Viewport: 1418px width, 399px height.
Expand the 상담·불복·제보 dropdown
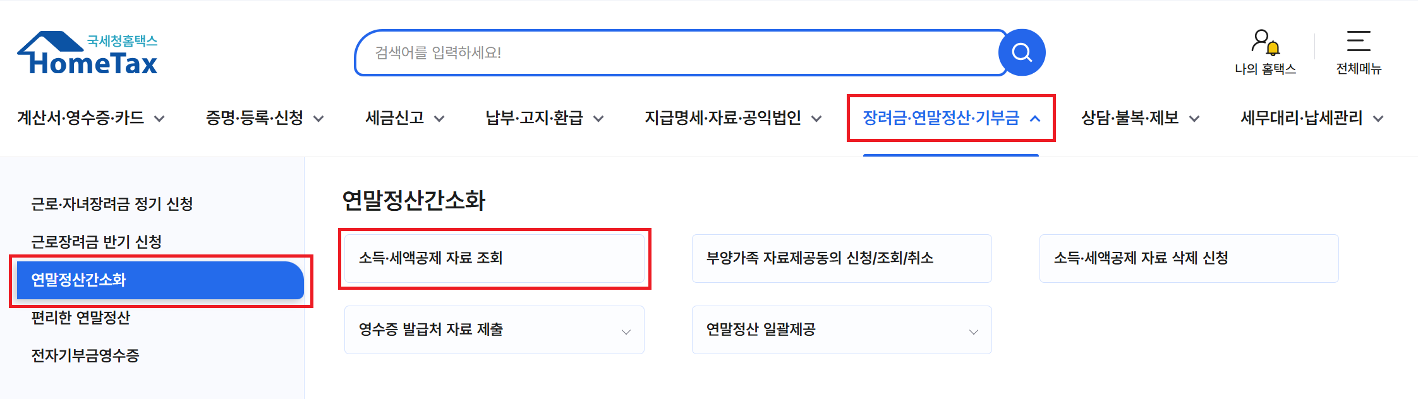(1193, 118)
